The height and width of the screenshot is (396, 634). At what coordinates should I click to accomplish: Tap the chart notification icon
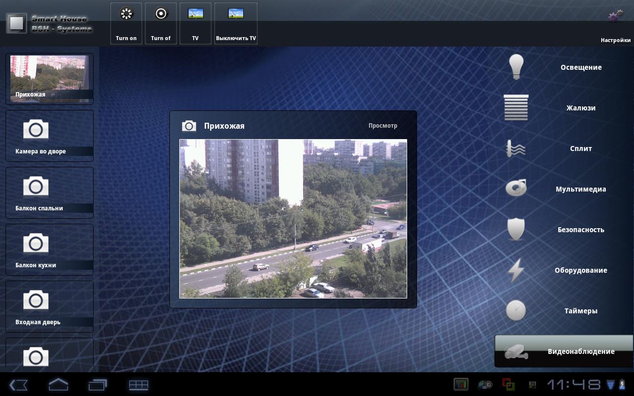coord(461,384)
